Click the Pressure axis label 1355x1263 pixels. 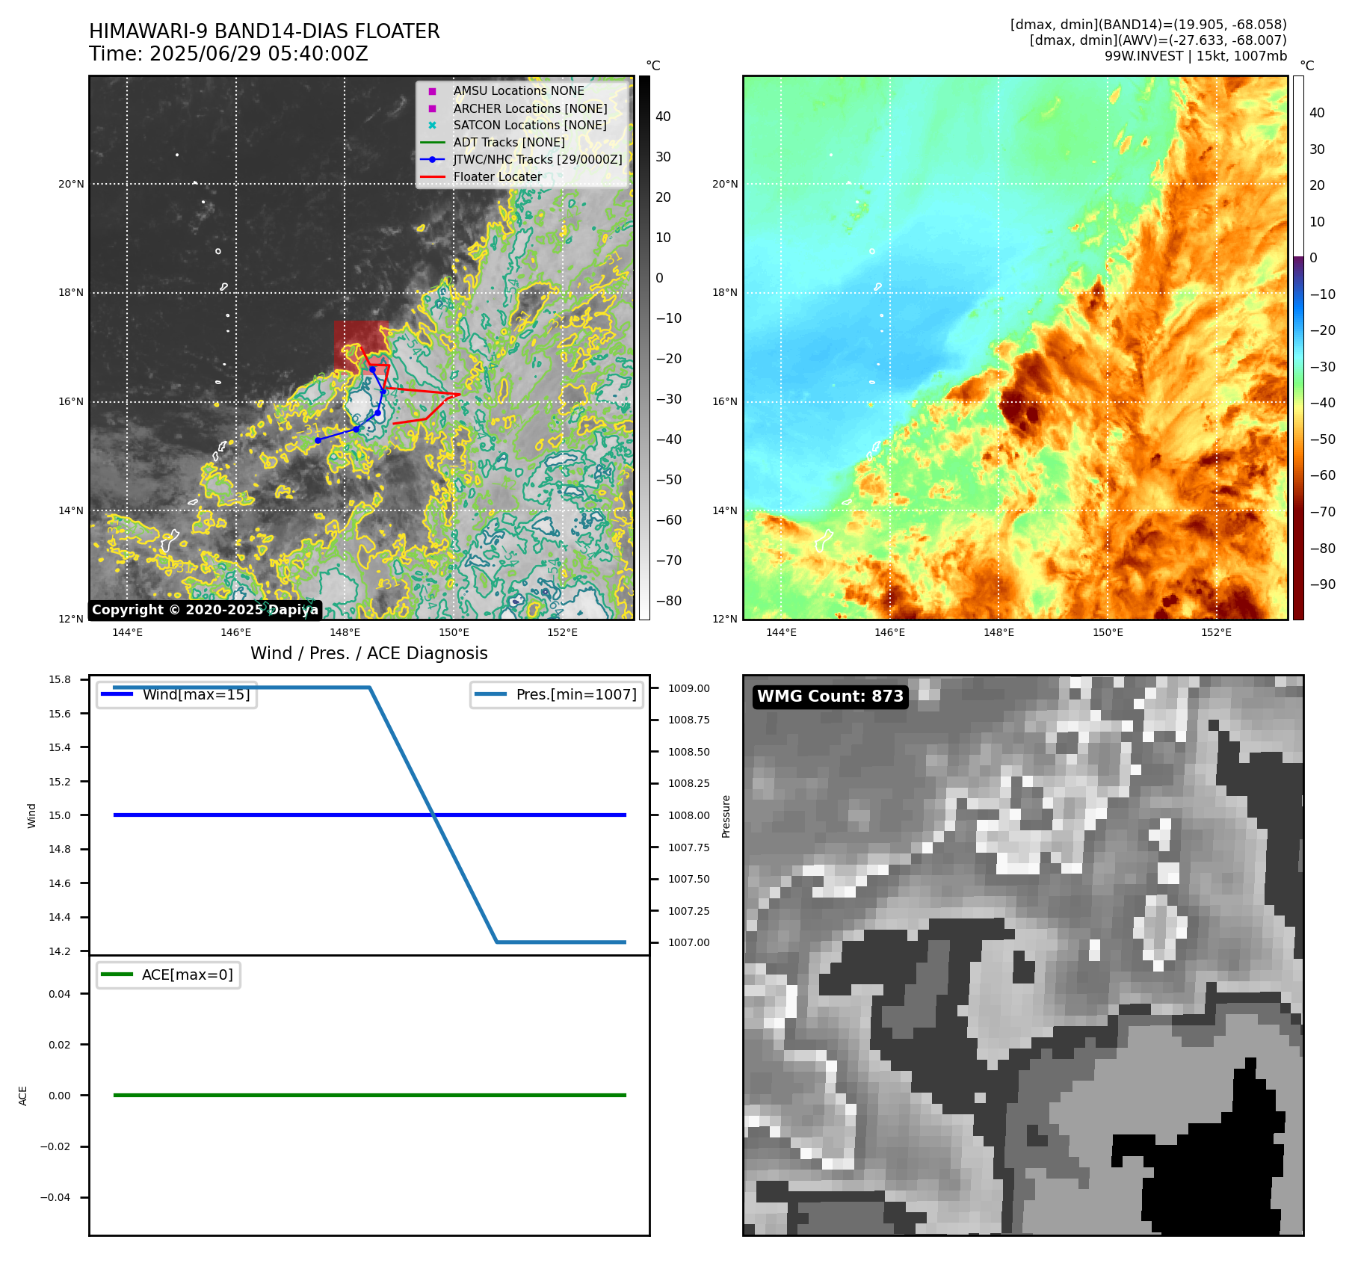[x=726, y=816]
